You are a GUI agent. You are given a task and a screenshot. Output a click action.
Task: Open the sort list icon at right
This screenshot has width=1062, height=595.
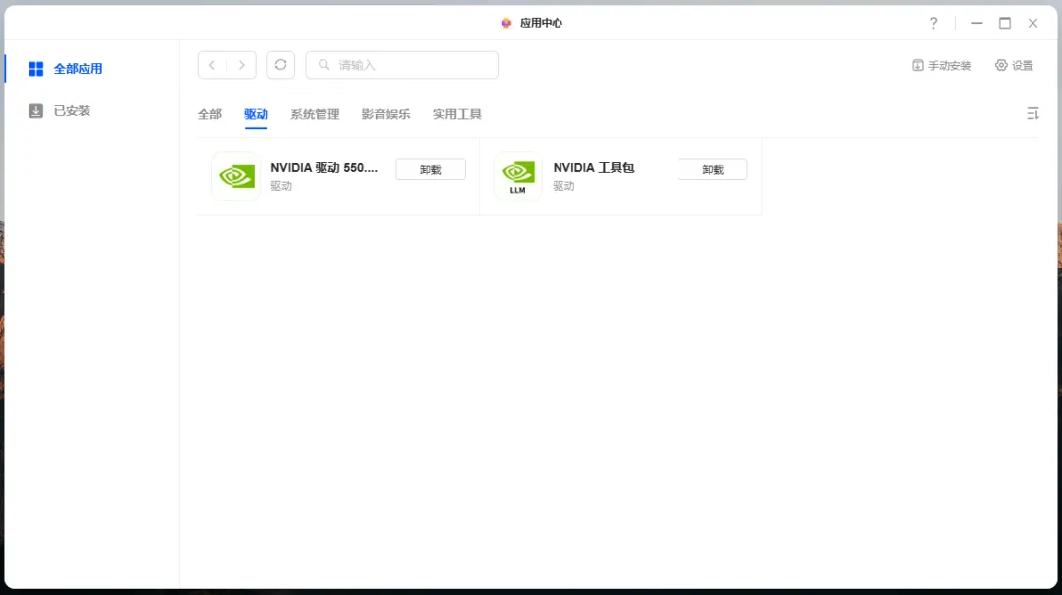pyautogui.click(x=1032, y=114)
